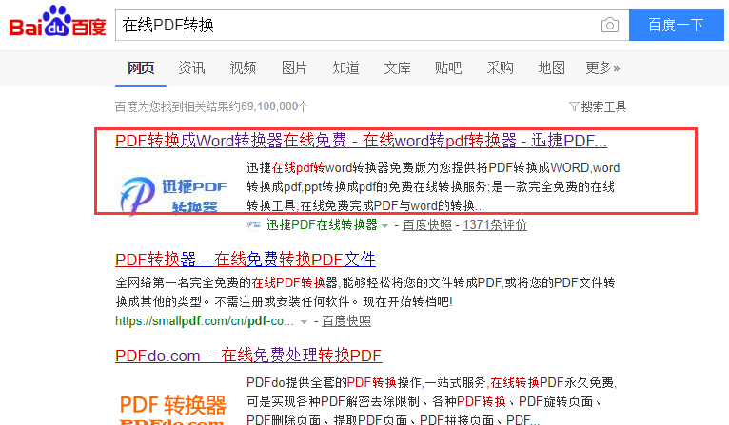Open PDF转换成Word转换器在线免费 result title

click(362, 141)
